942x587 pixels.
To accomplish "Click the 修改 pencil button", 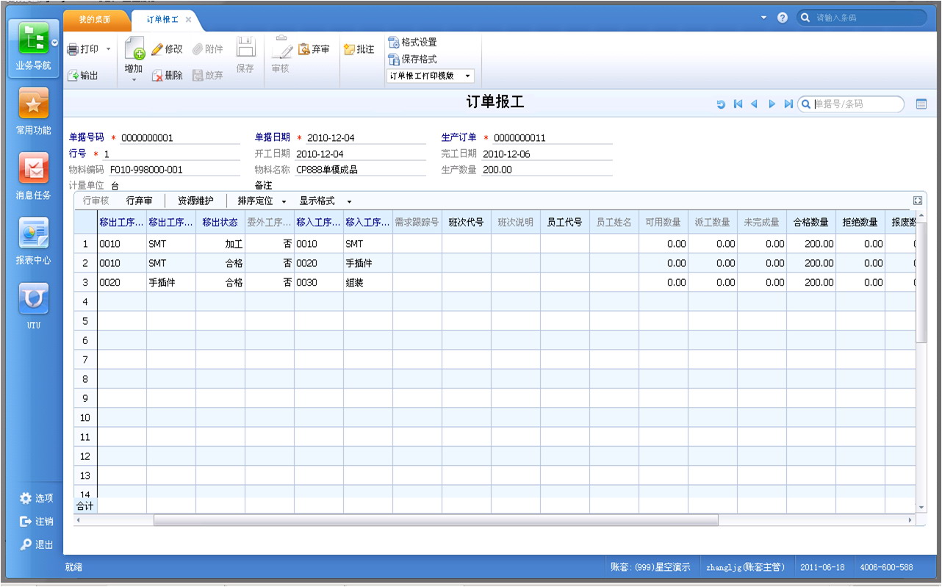I will point(167,49).
